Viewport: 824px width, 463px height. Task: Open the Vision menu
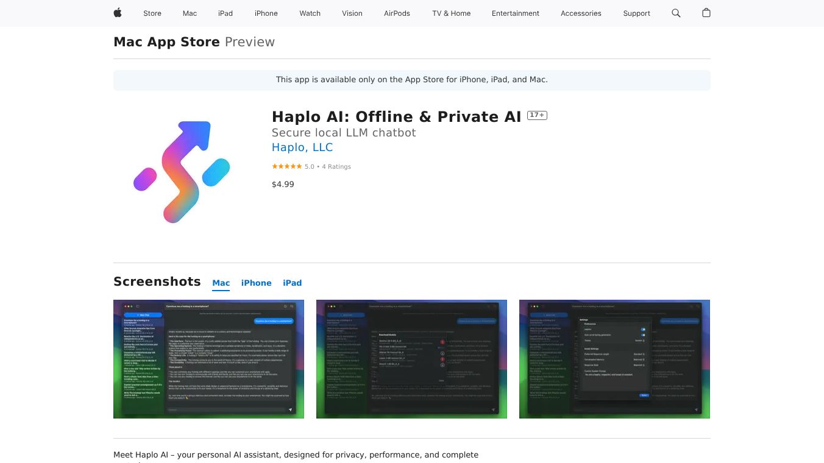(352, 13)
